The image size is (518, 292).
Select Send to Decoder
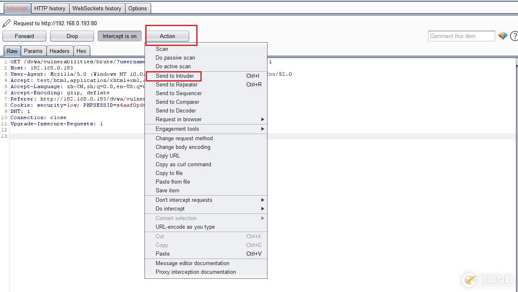[x=206, y=110]
